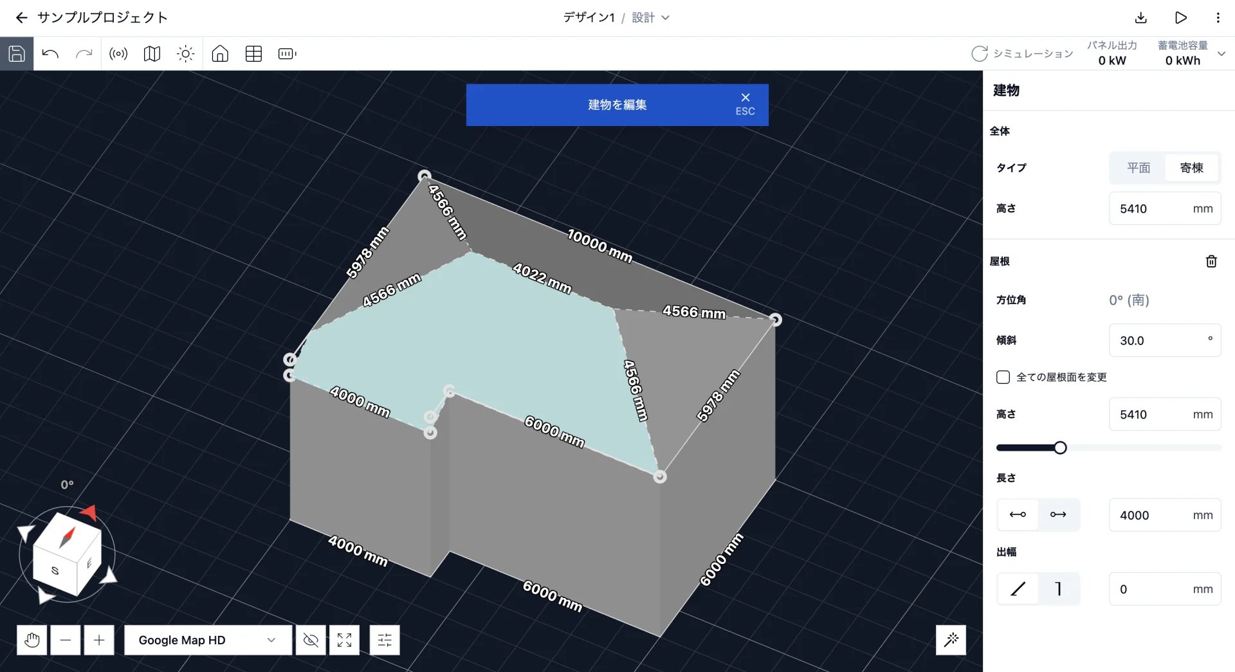
Task: Click the roof height slider handle
Action: 1060,448
